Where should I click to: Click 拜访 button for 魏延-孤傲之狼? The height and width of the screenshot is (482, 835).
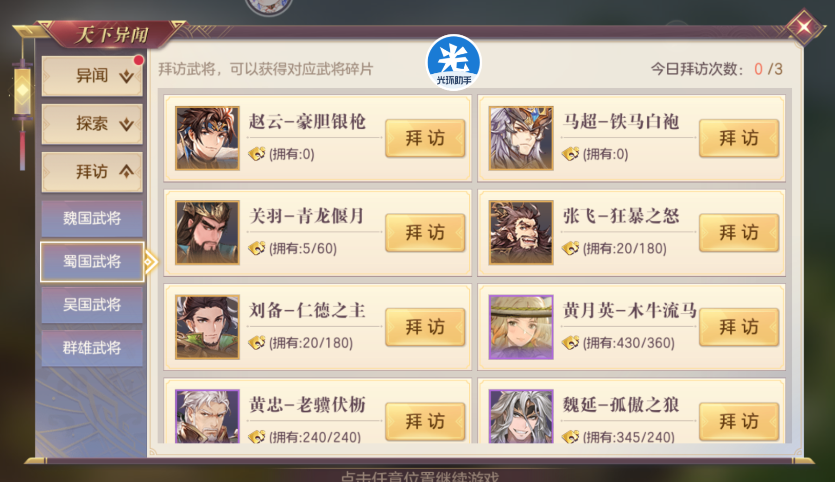click(739, 421)
